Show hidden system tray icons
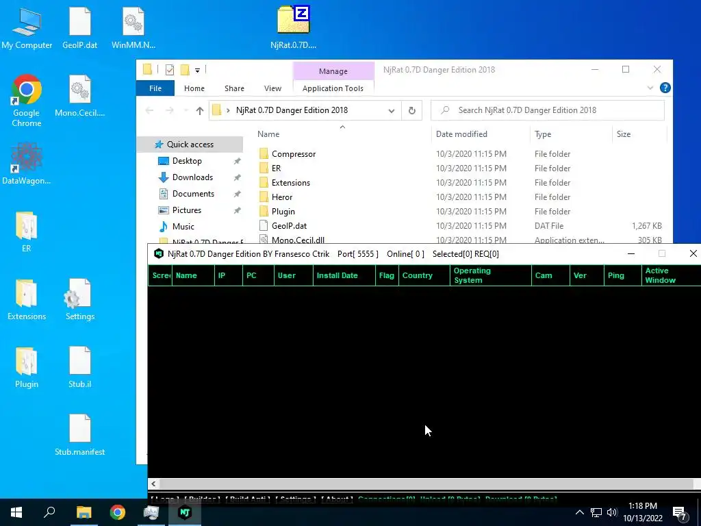The image size is (701, 526). click(x=579, y=512)
